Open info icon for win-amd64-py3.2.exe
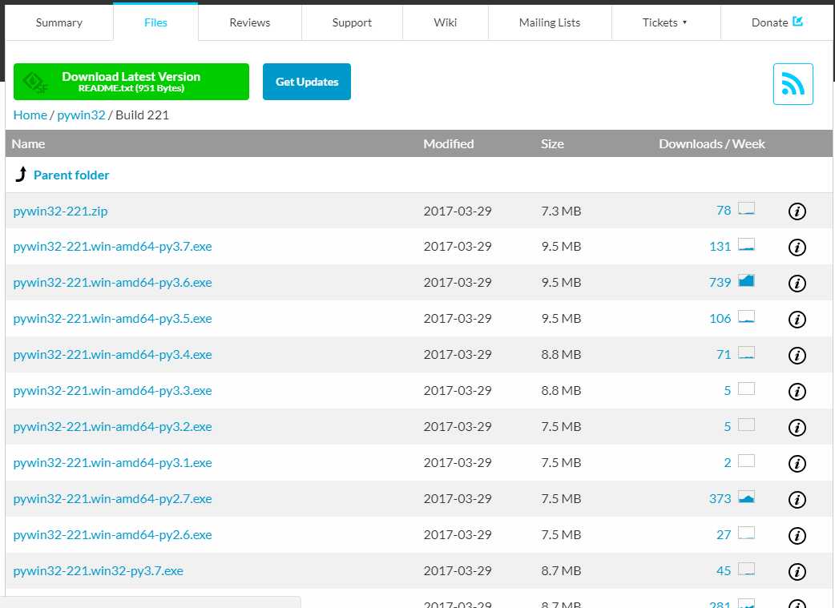 click(797, 428)
